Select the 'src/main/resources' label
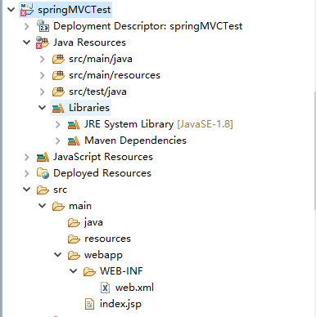This screenshot has height=317, width=316. 115,75
